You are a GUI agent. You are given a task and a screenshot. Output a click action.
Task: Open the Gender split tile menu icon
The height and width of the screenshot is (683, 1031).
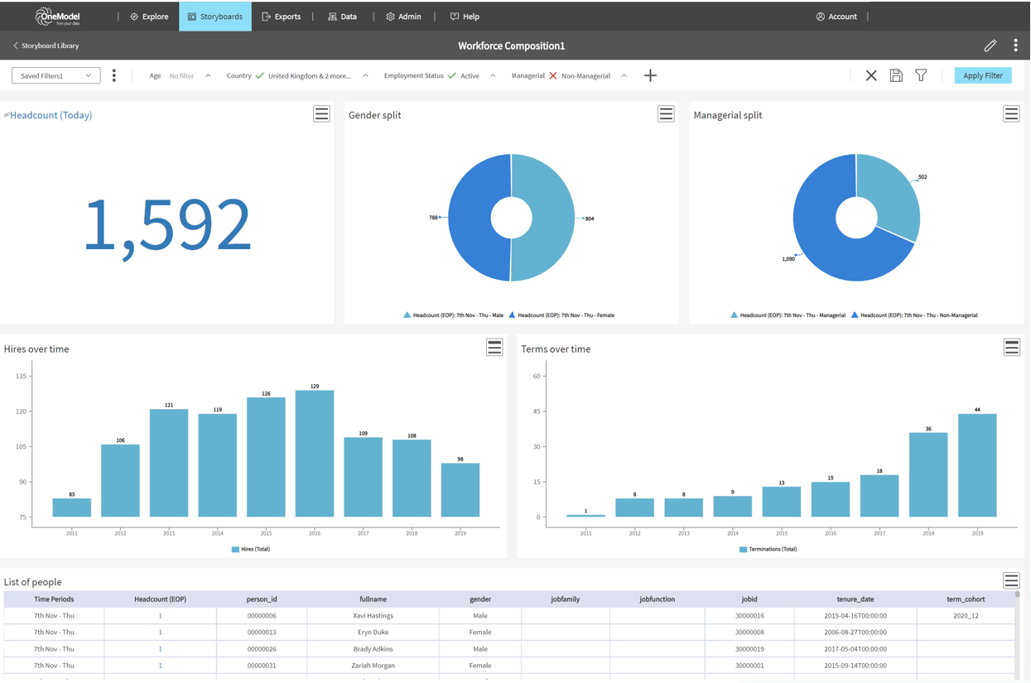point(666,114)
